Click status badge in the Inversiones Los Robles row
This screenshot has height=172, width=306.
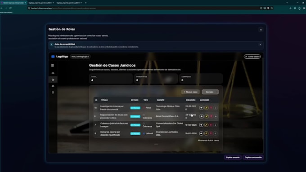click(135, 133)
